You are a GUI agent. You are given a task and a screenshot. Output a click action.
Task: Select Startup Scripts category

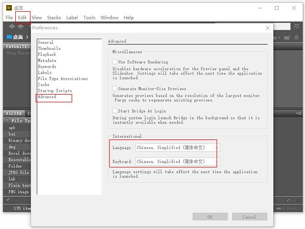tap(55, 91)
